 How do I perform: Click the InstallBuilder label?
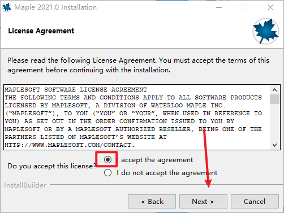(x=25, y=185)
